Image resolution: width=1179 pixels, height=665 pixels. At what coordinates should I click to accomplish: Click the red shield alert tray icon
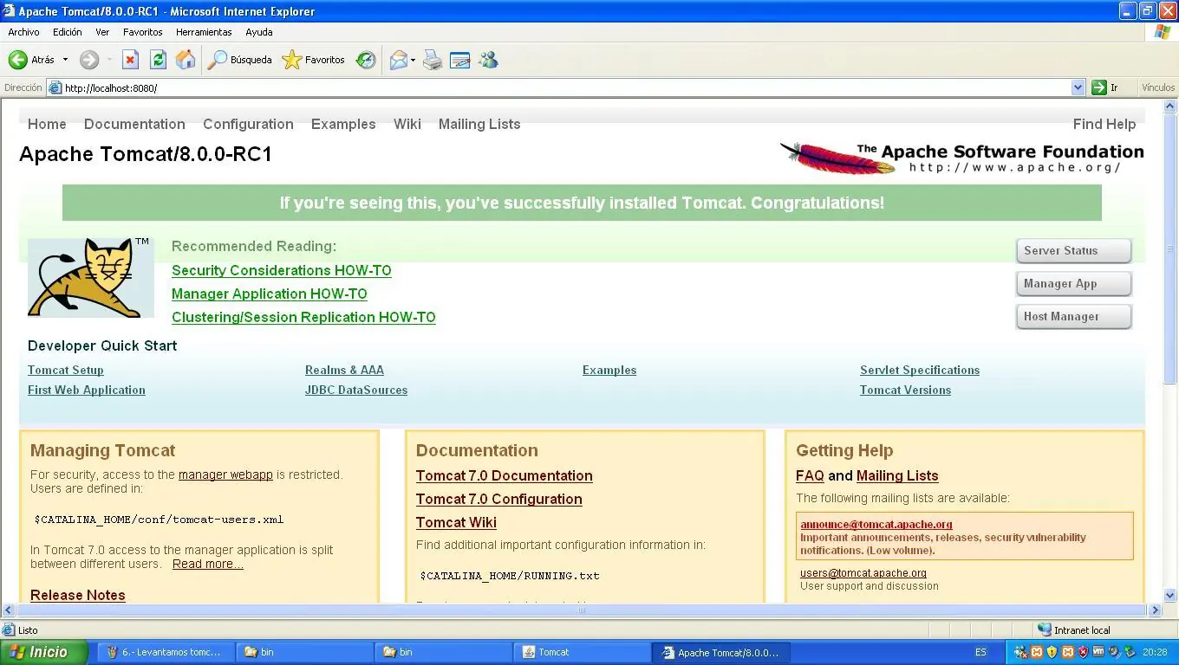tap(1083, 652)
